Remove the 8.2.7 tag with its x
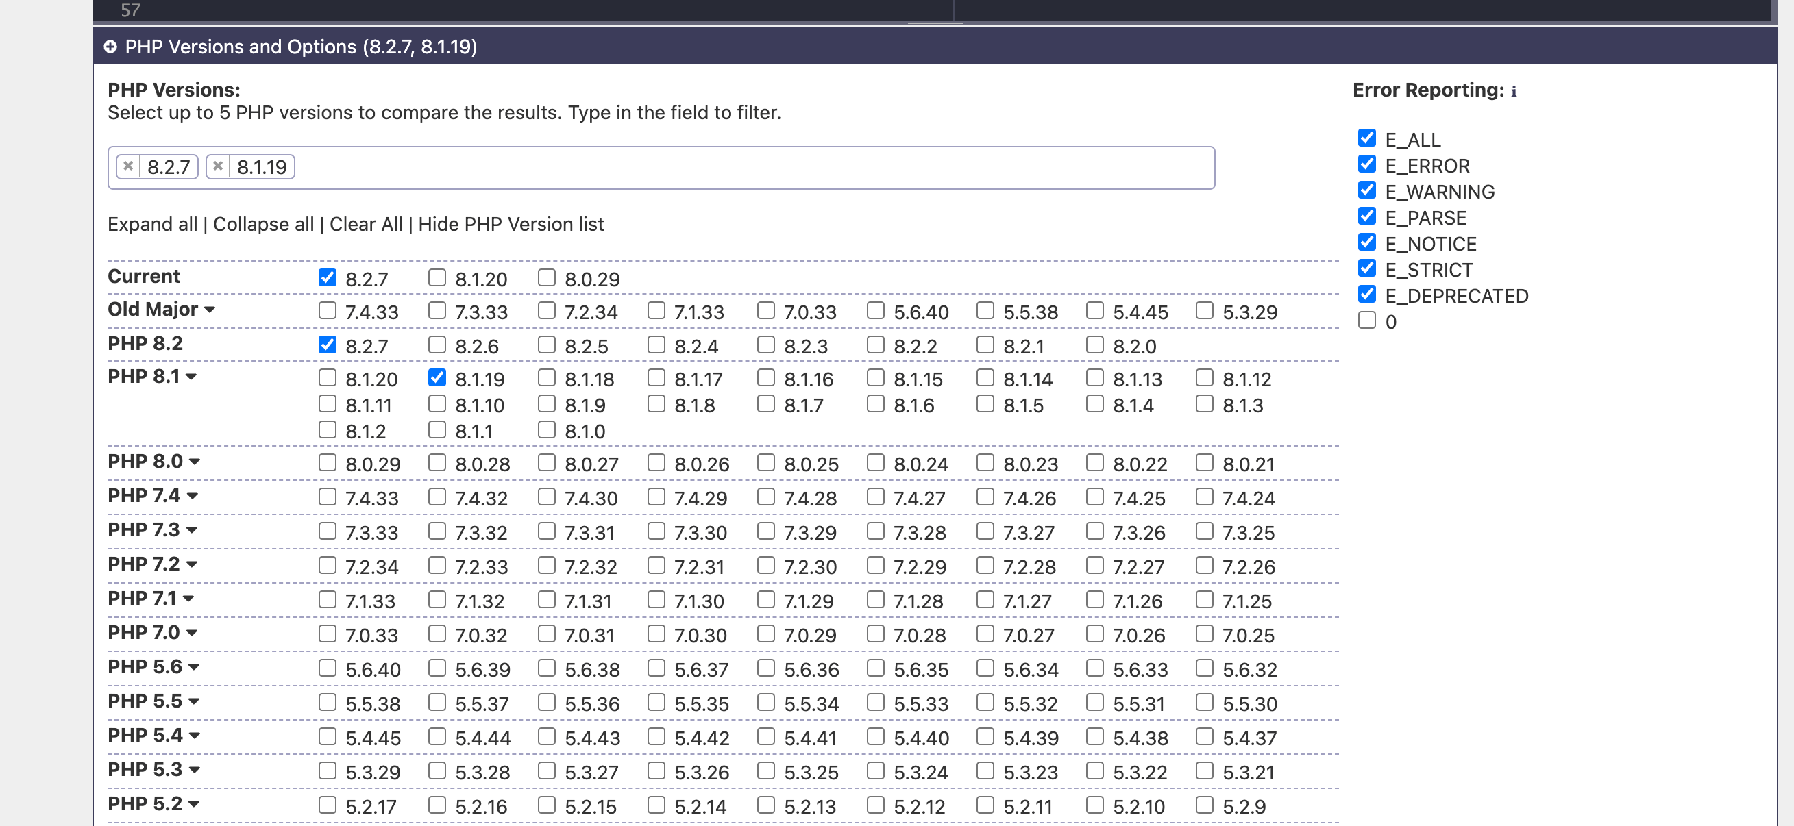 (x=128, y=166)
